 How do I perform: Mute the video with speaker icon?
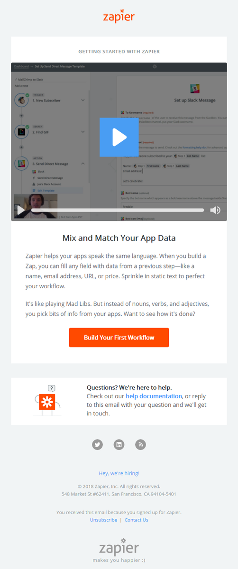click(x=215, y=210)
